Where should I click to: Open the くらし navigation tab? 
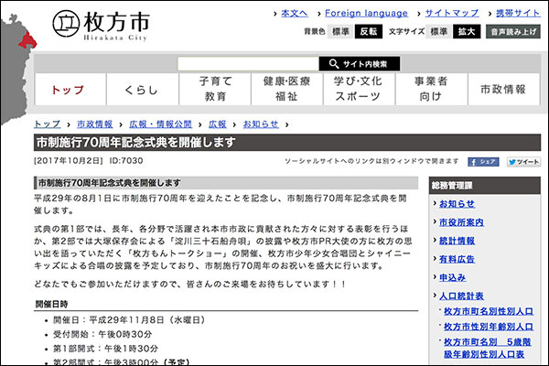click(x=142, y=90)
